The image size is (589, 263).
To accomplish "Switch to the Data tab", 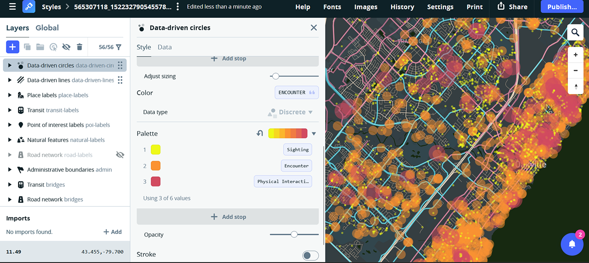I will pos(164,47).
